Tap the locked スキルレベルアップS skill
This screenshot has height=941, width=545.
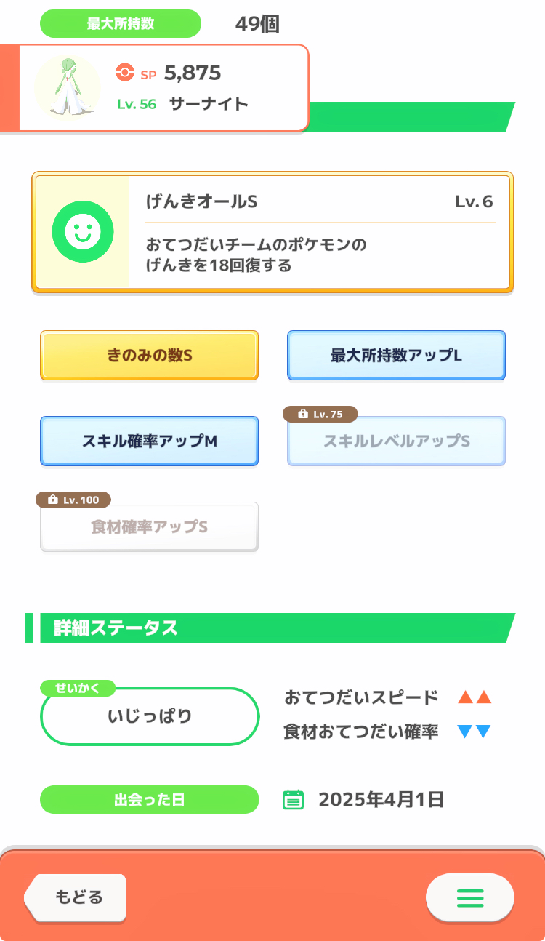click(396, 442)
